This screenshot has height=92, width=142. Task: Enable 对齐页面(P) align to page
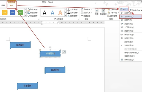(131, 42)
